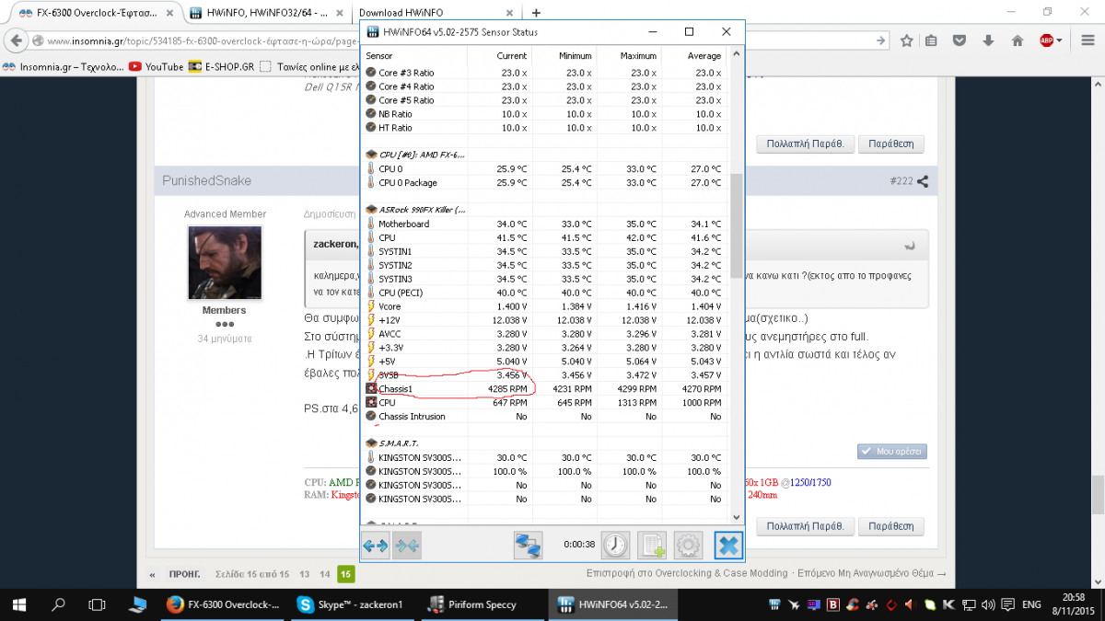
Task: Select the Chassis1 fan sensor row
Action: coord(544,389)
